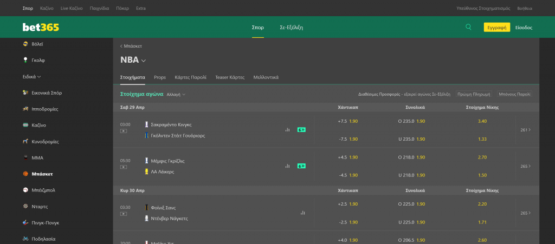The height and width of the screenshot is (244, 555).
Task: Select Γκόλντεν Στέιτ -7.5 handicap odds
Action: [x=348, y=139]
